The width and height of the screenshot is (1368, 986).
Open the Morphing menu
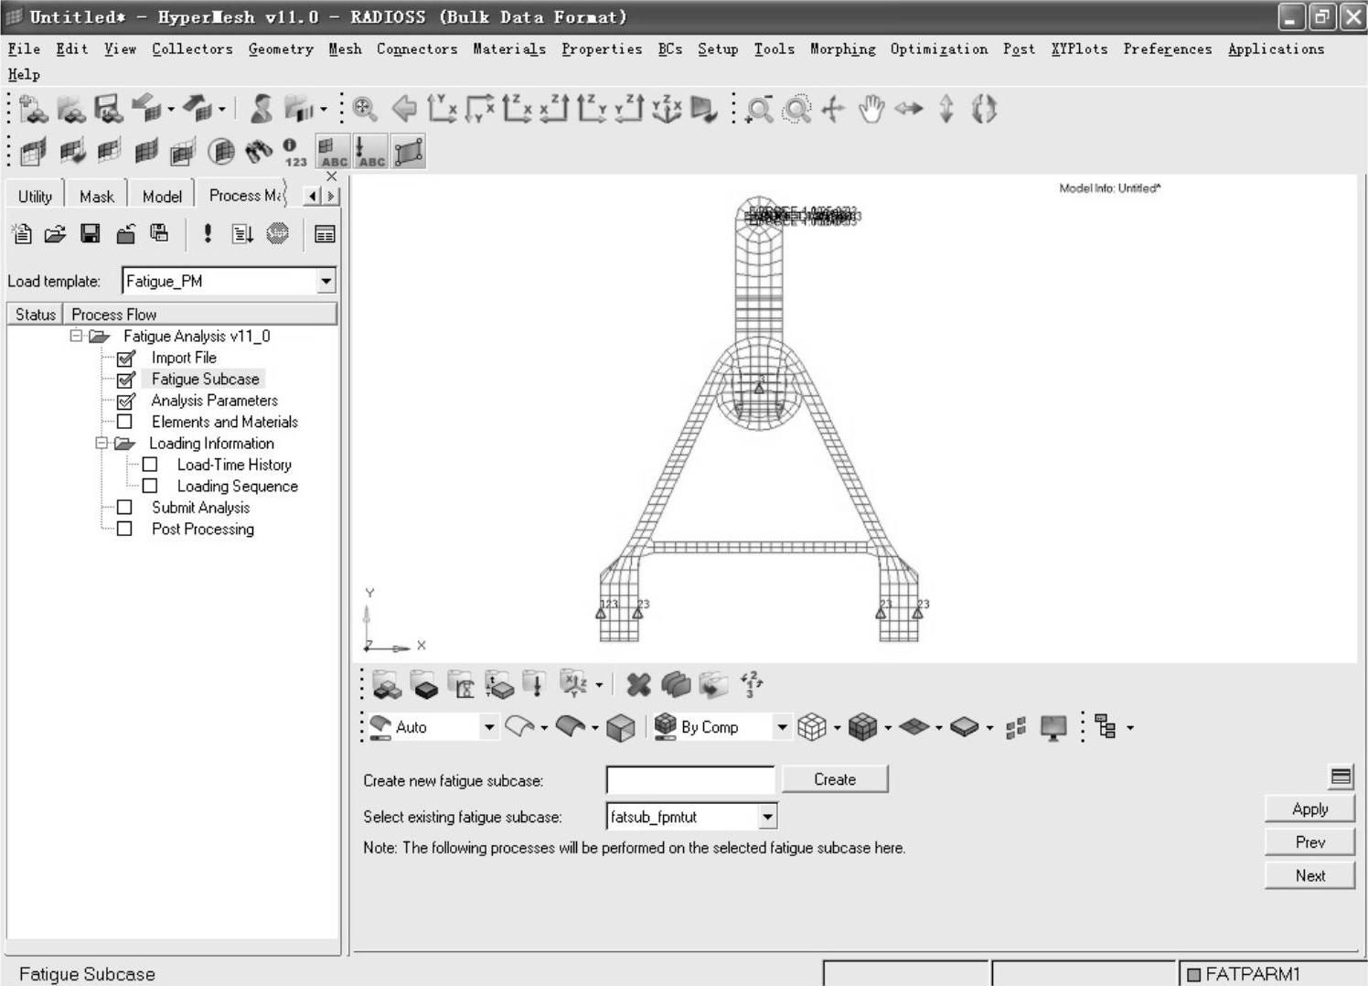coord(841,49)
